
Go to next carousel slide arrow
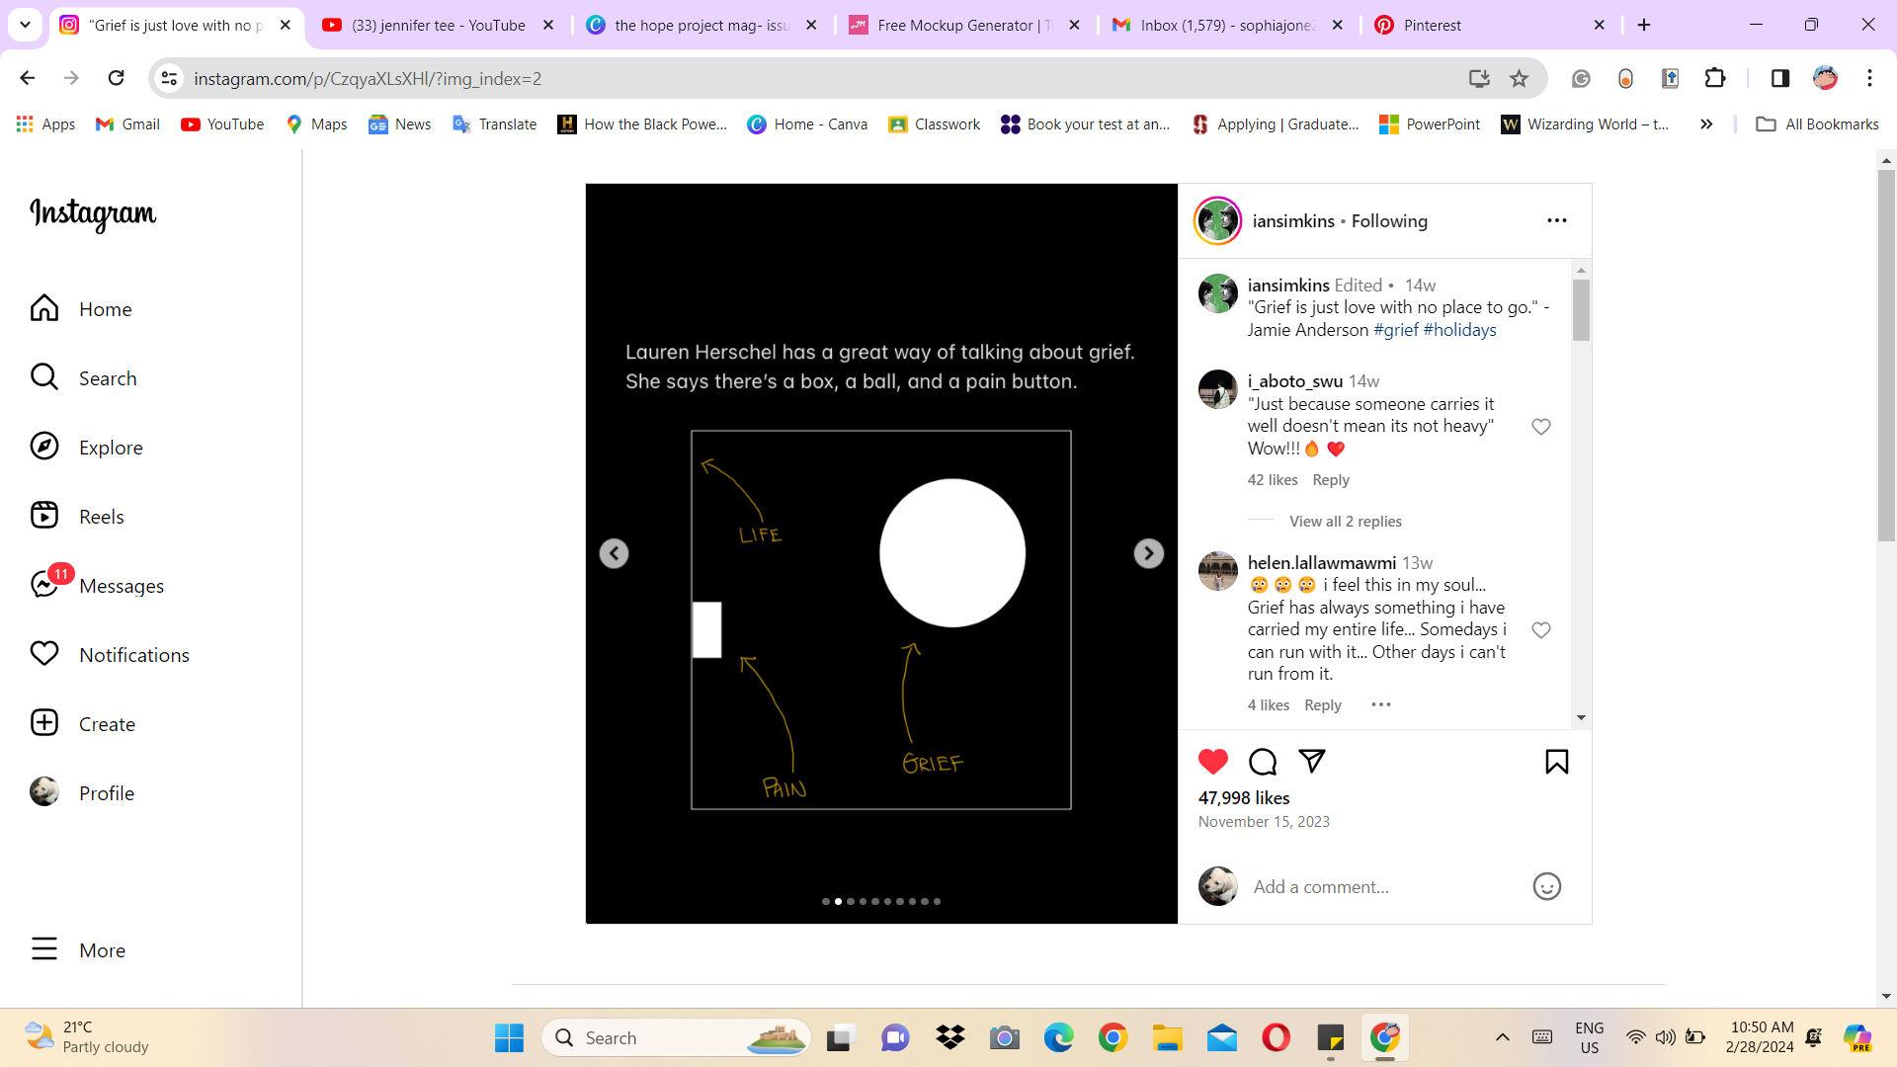click(x=1148, y=553)
